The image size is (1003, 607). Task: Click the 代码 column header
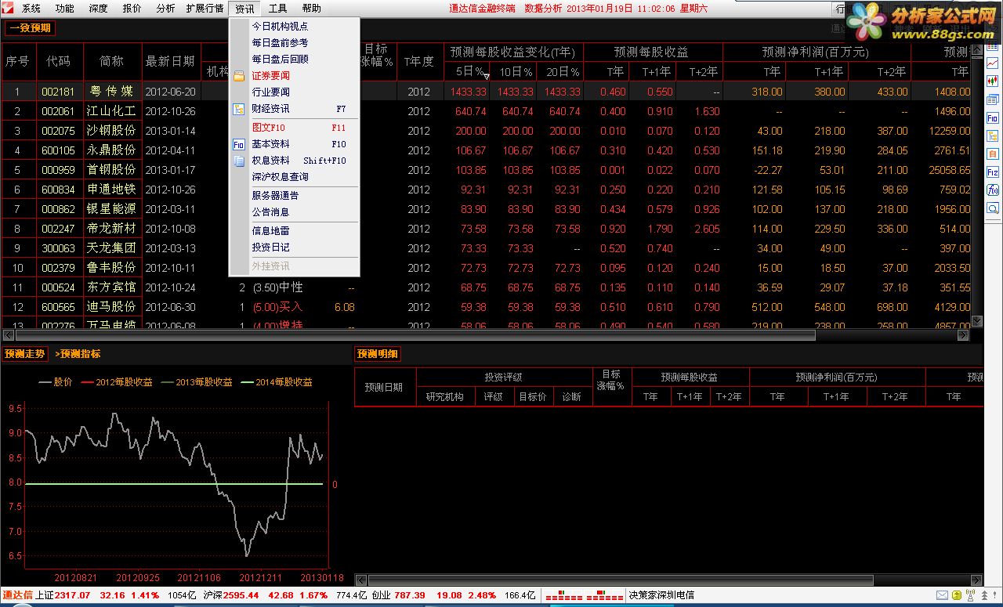[58, 61]
